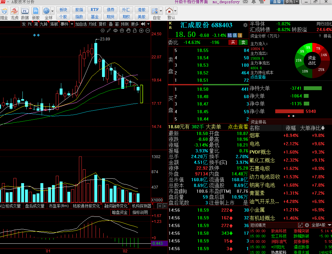Image resolution: width=332 pixels, height=254 pixels.
Task: Click the 18% dark green pie segment
Action: click(305, 71)
